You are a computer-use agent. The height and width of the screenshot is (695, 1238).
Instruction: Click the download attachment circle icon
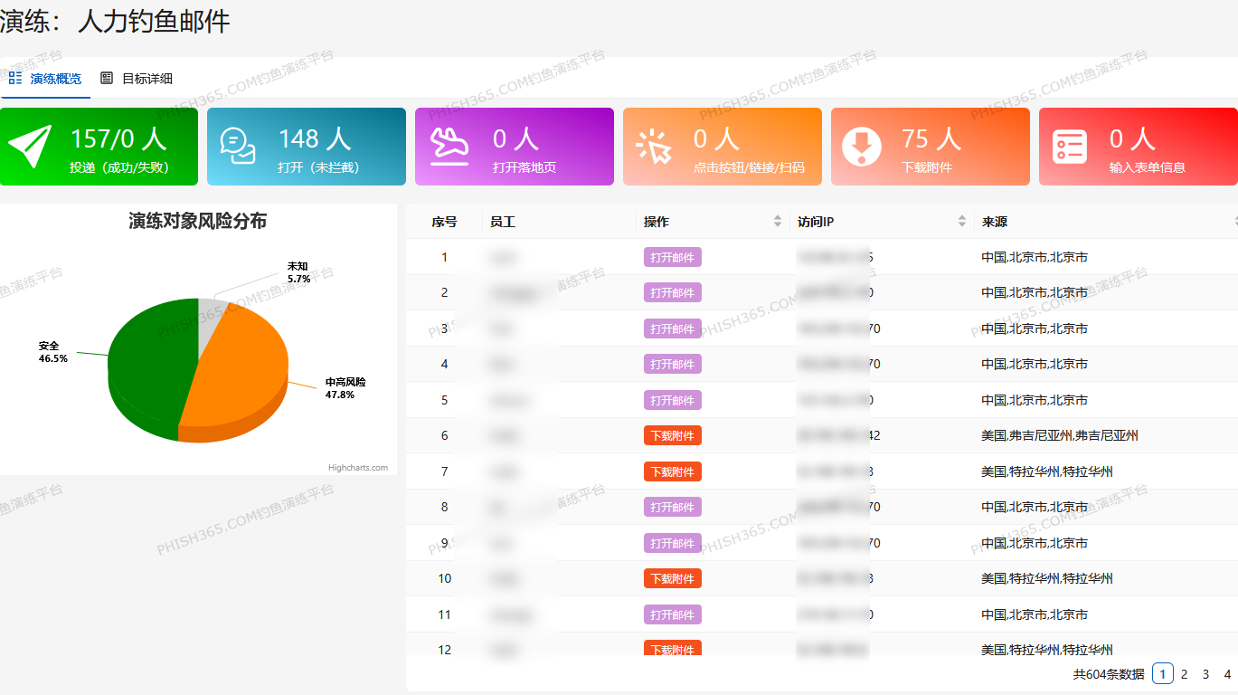(x=861, y=147)
